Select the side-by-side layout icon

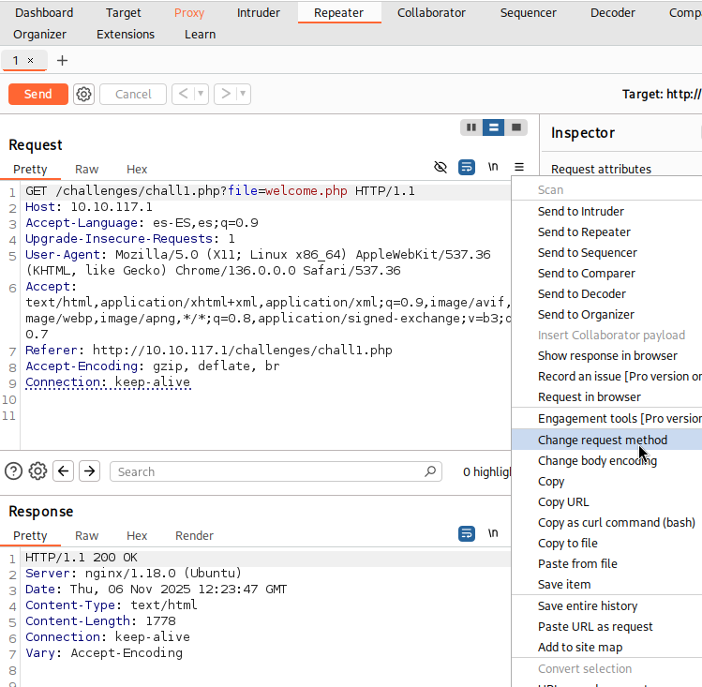(x=471, y=127)
